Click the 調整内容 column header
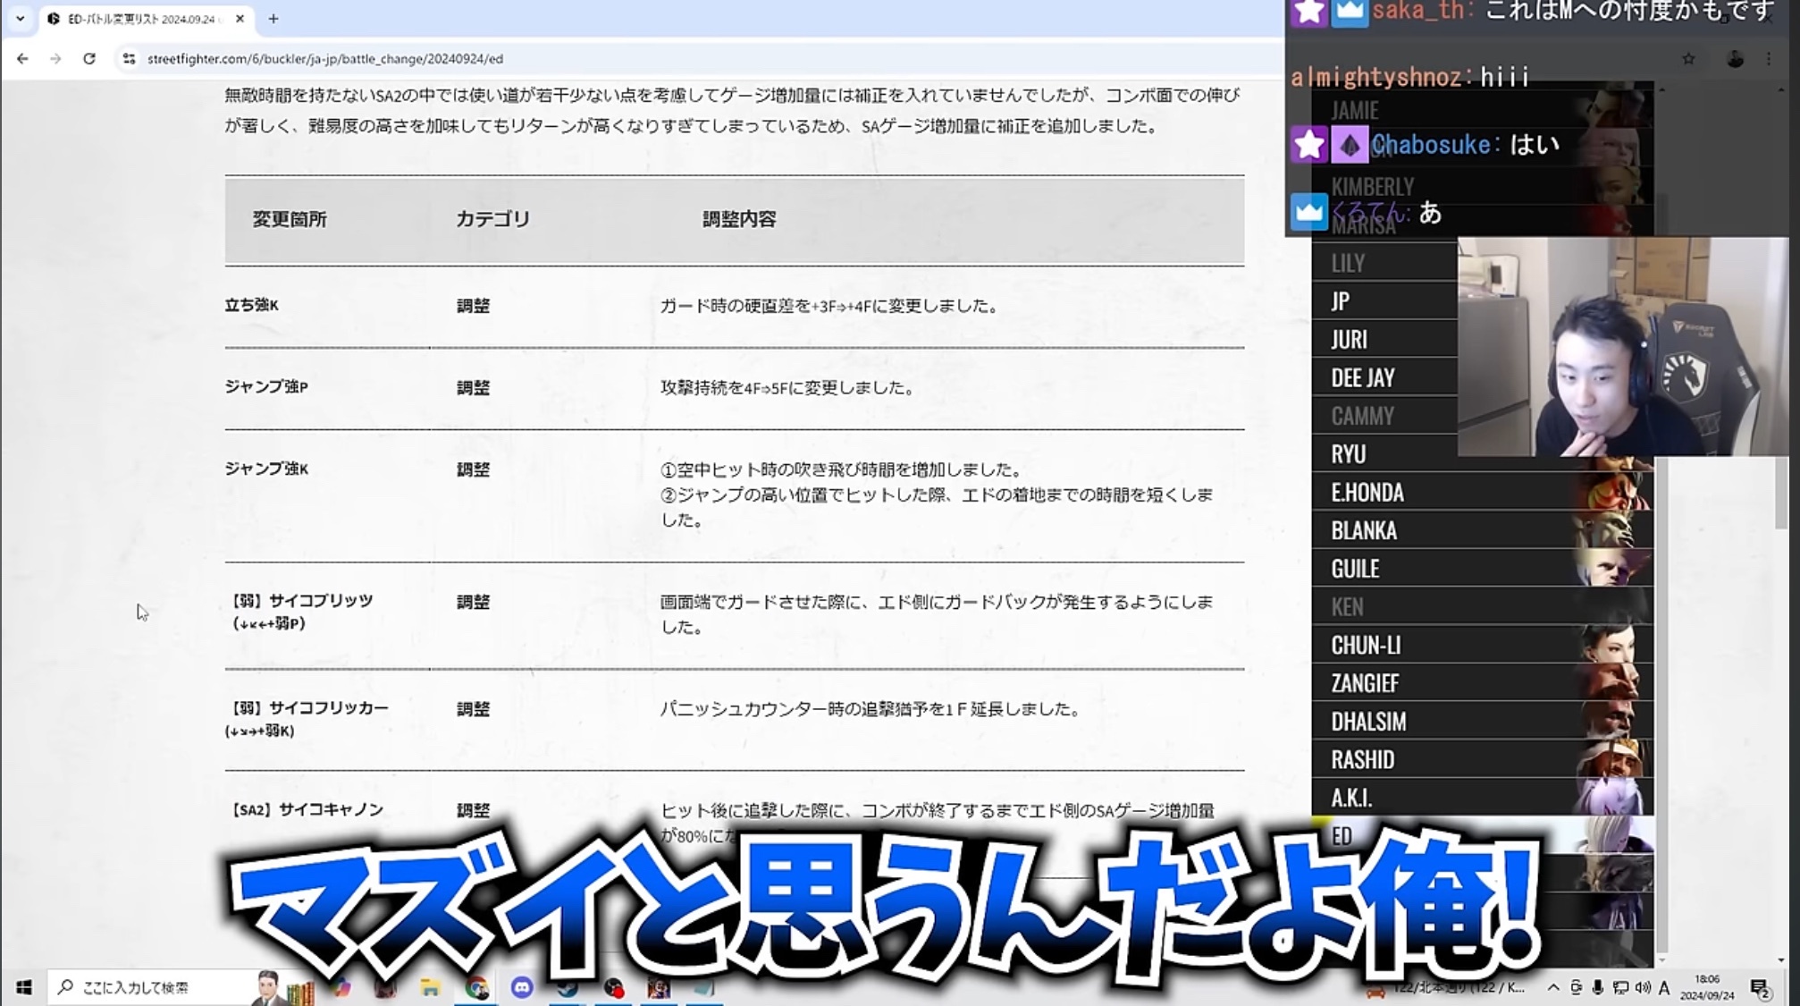Viewport: 1800px width, 1006px height. 739,219
